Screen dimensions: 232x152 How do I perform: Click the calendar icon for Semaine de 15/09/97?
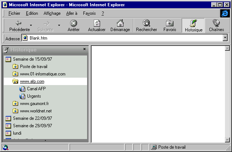[x=8, y=59]
